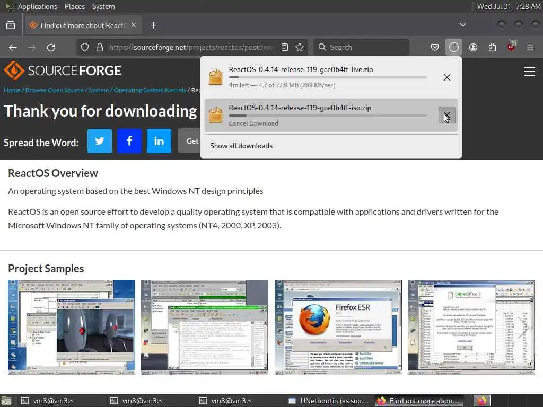Viewport: 543px width, 407px height.
Task: Open the Pocket save icon
Action: pyautogui.click(x=435, y=47)
